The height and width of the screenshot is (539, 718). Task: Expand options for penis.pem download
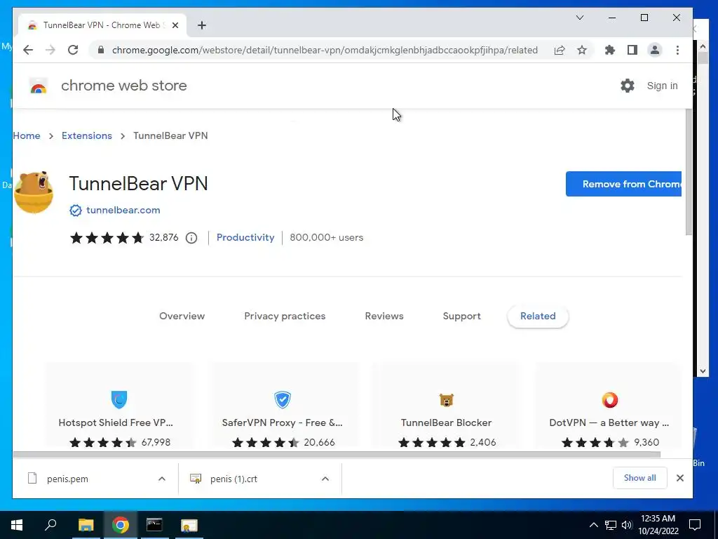[162, 479]
